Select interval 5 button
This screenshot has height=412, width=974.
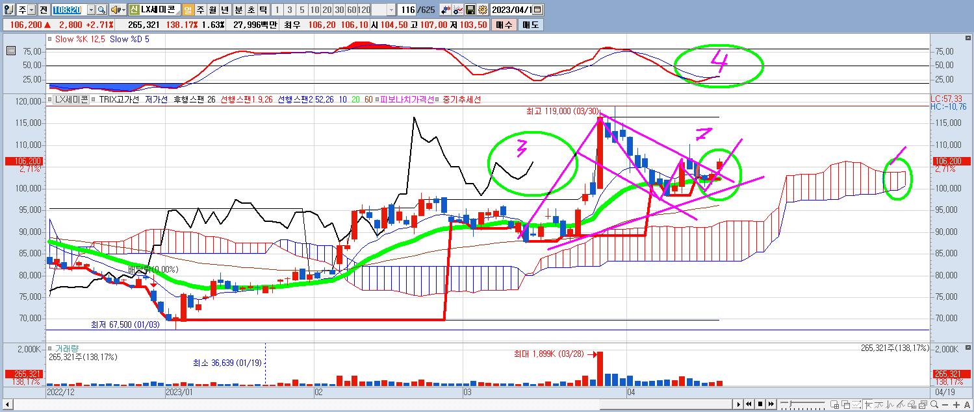[301, 10]
